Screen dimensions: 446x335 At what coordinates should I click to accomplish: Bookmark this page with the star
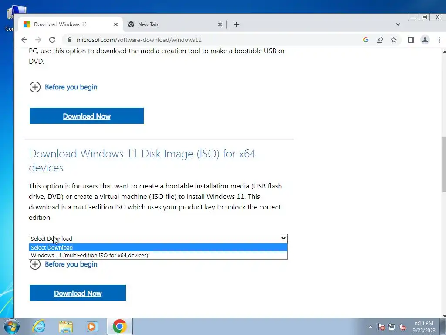coord(394,40)
